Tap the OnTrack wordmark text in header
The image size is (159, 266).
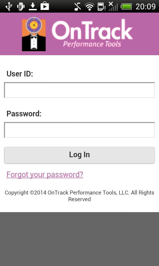[x=92, y=30]
